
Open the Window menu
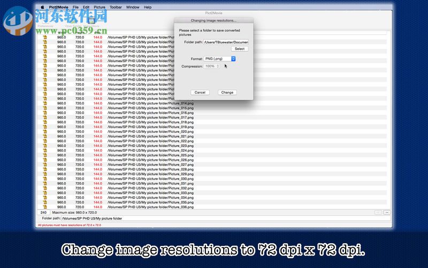point(133,7)
